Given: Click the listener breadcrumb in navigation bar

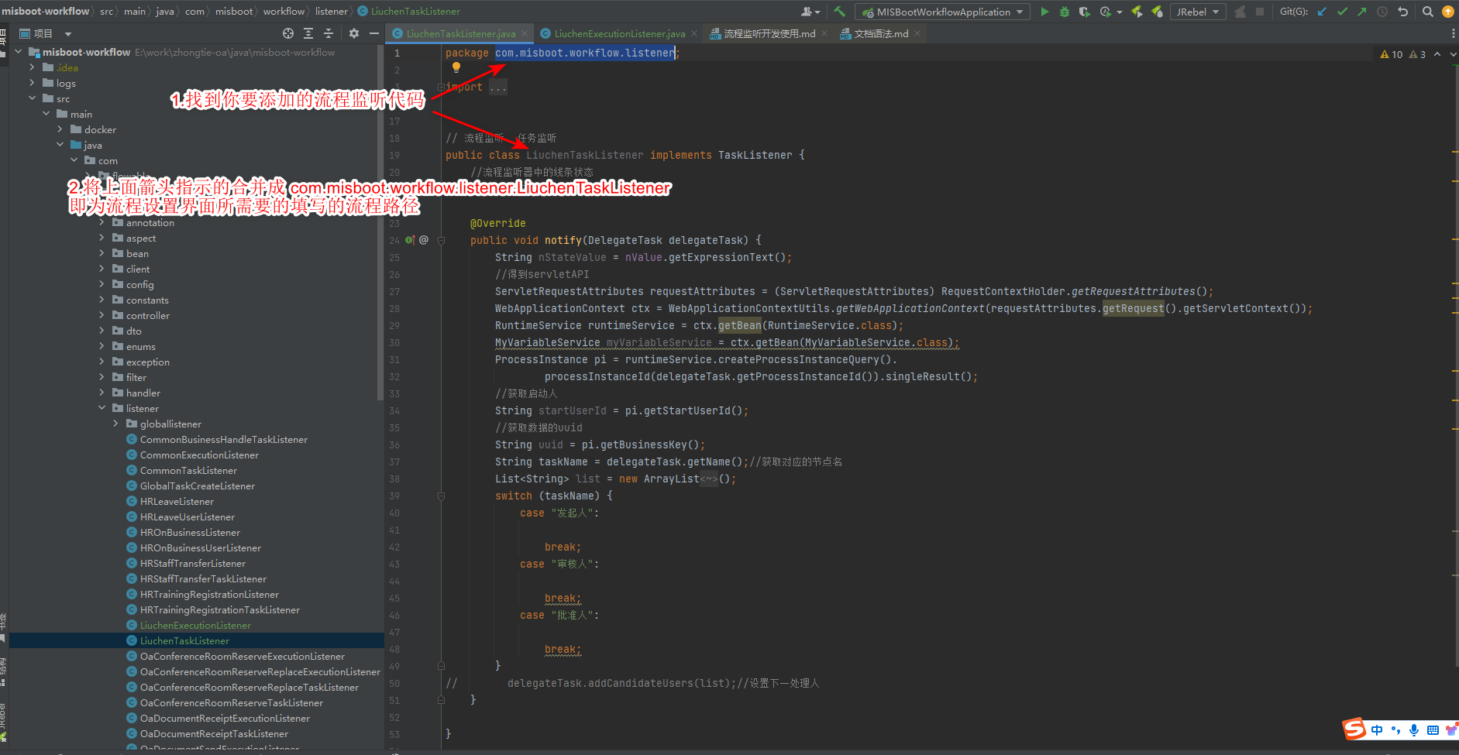Looking at the screenshot, I should tap(331, 12).
